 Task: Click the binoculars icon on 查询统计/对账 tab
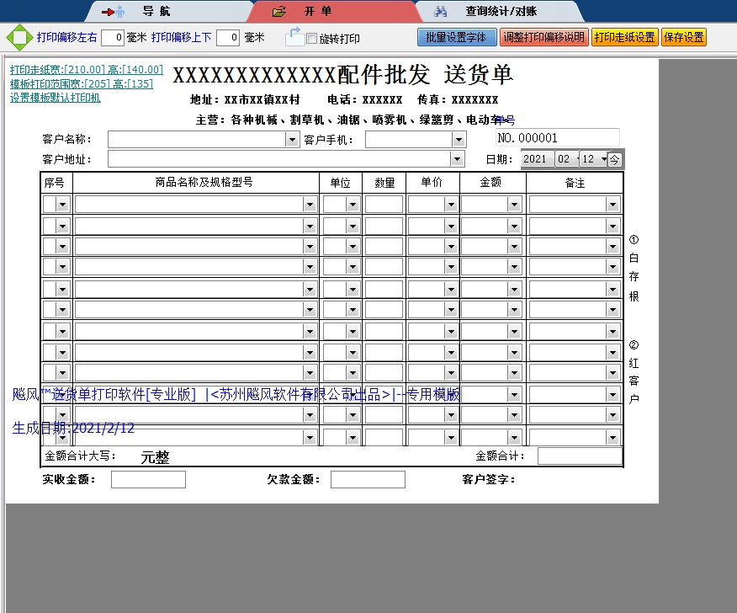[441, 10]
